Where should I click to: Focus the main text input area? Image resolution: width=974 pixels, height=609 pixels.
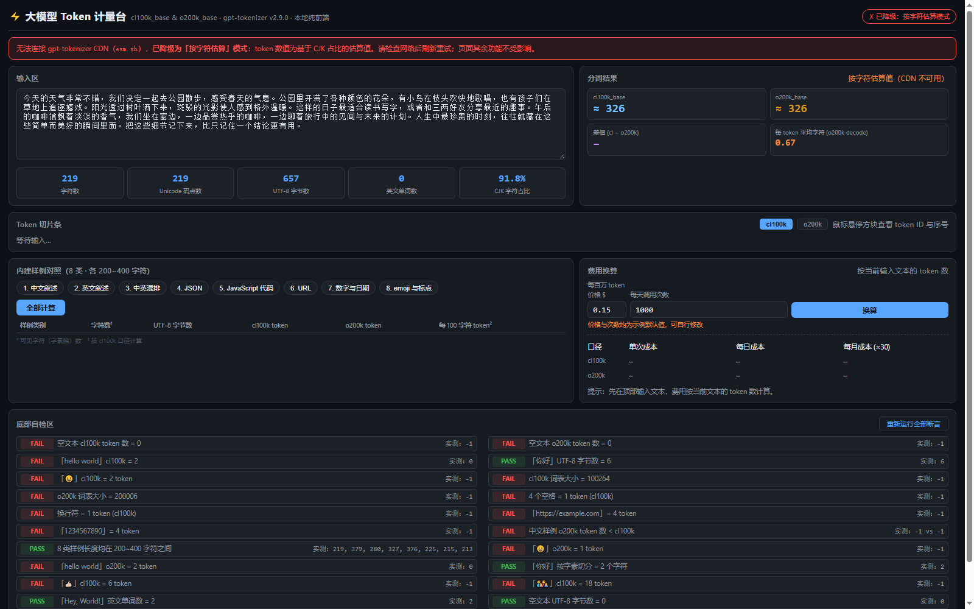point(291,124)
